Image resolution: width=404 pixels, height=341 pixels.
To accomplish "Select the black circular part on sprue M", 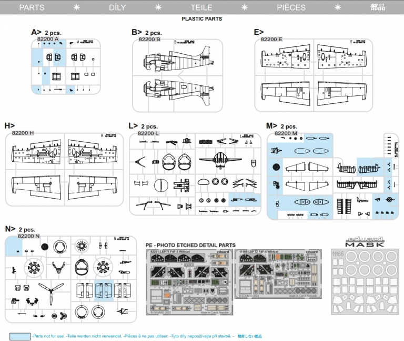I will pyautogui.click(x=277, y=168).
